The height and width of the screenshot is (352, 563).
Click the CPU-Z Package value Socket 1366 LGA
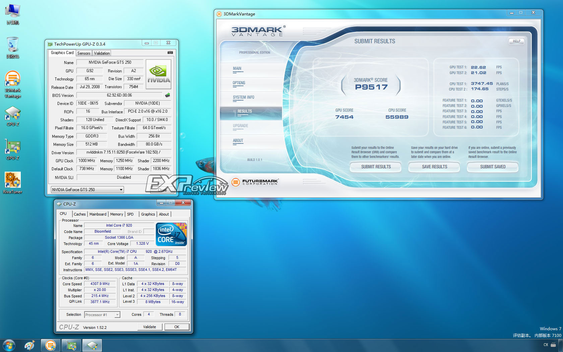(119, 238)
